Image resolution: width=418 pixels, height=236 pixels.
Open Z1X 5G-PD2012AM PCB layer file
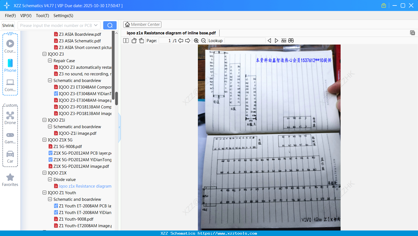tap(80, 153)
